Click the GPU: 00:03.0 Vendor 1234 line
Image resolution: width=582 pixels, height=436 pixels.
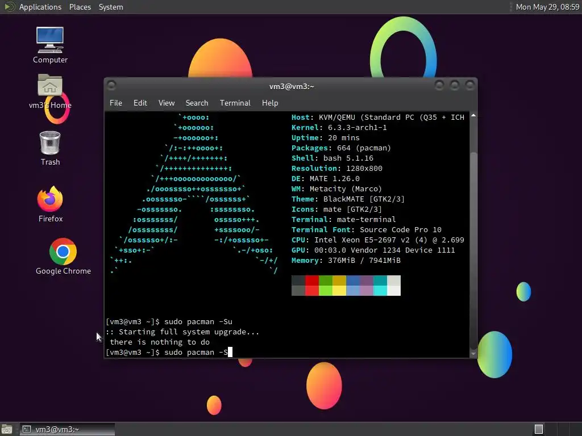point(373,250)
